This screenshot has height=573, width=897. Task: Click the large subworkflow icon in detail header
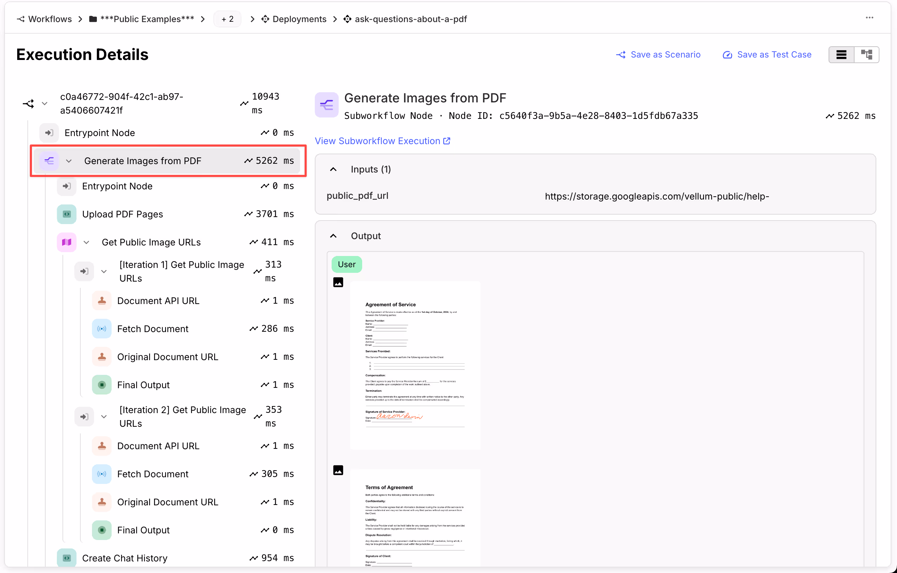coord(327,105)
